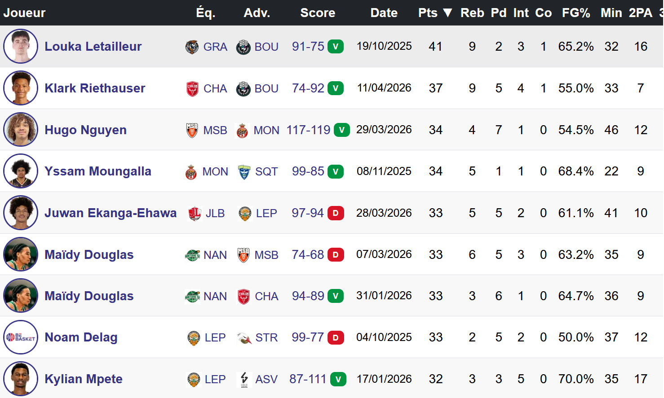
Task: Click the BOU logo in Letailleur's row
Action: coord(243,47)
